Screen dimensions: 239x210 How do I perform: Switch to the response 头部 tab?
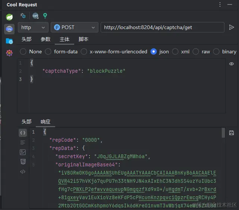click(26, 122)
